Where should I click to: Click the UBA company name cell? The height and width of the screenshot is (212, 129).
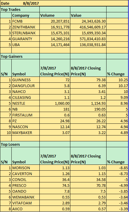(26, 45)
